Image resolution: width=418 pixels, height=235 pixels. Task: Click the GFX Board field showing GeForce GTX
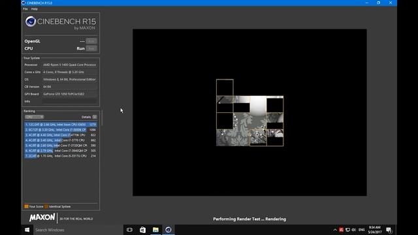pyautogui.click(x=70, y=94)
